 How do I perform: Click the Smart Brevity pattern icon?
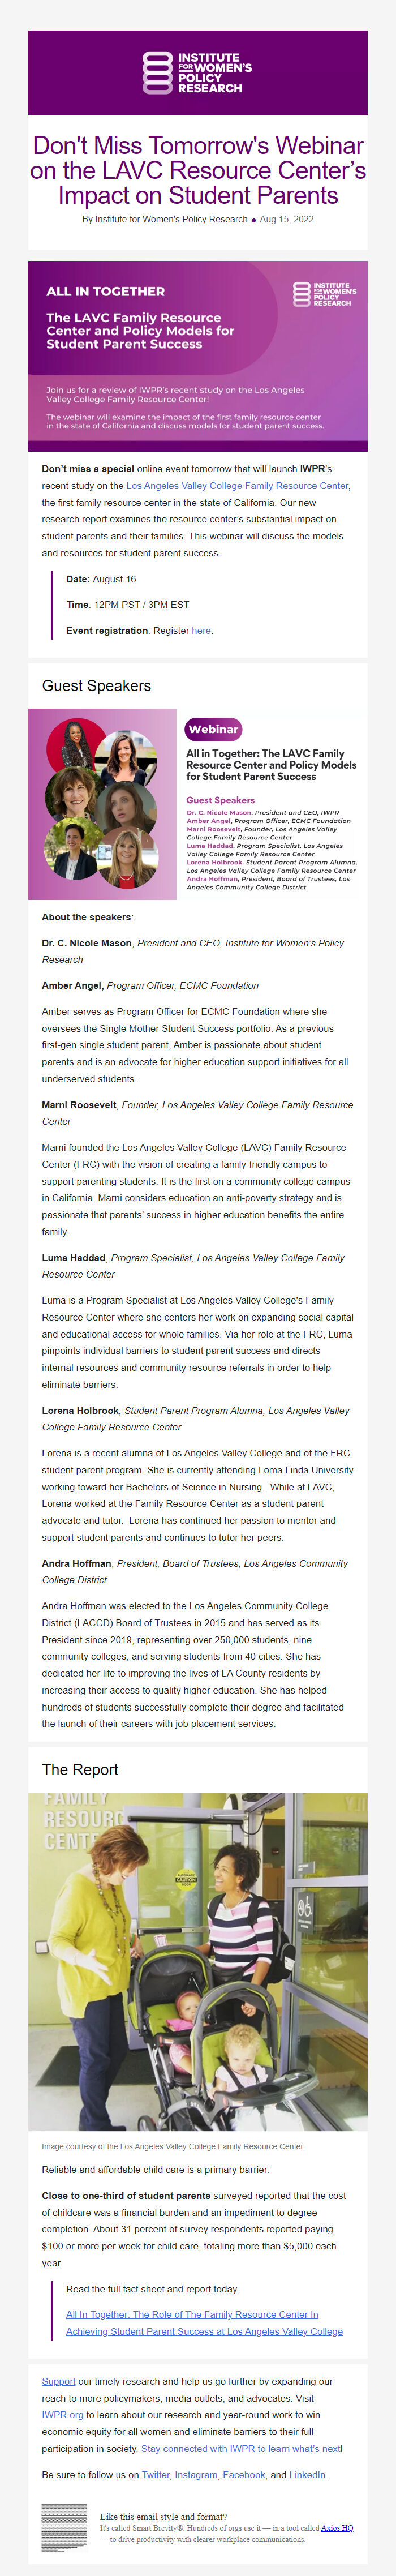[x=64, y=2527]
